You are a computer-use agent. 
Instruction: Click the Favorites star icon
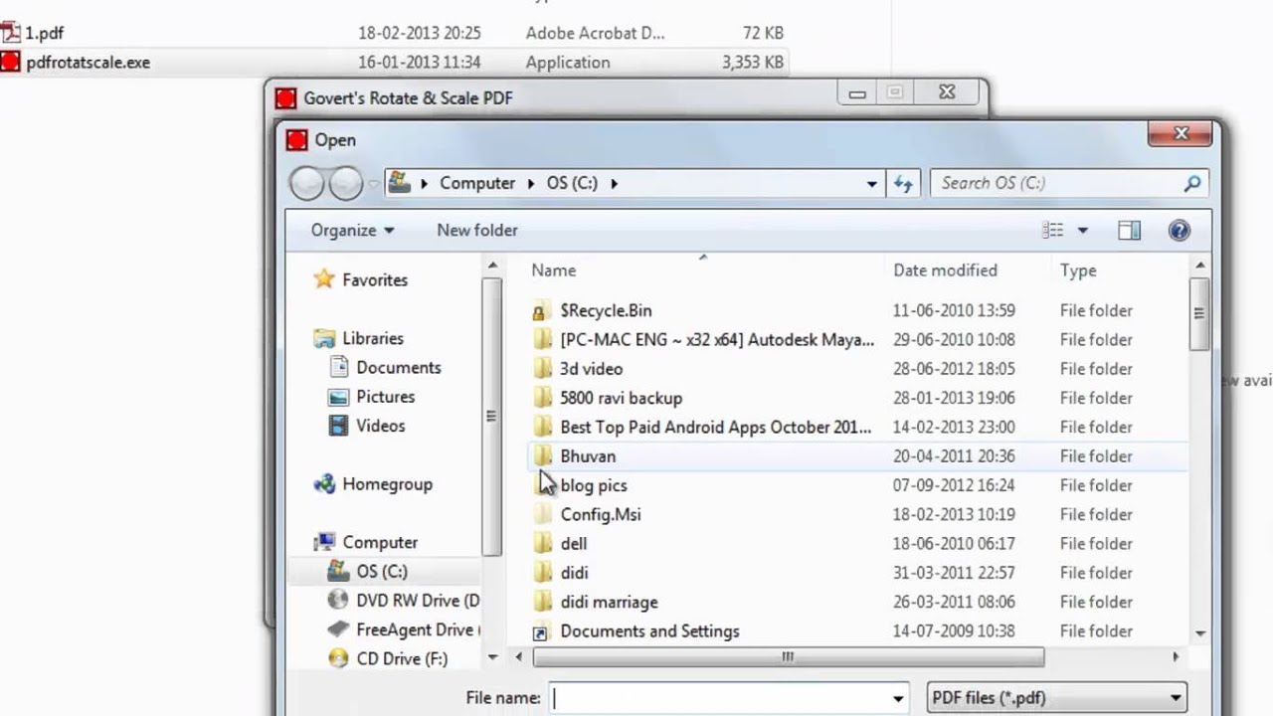point(324,279)
